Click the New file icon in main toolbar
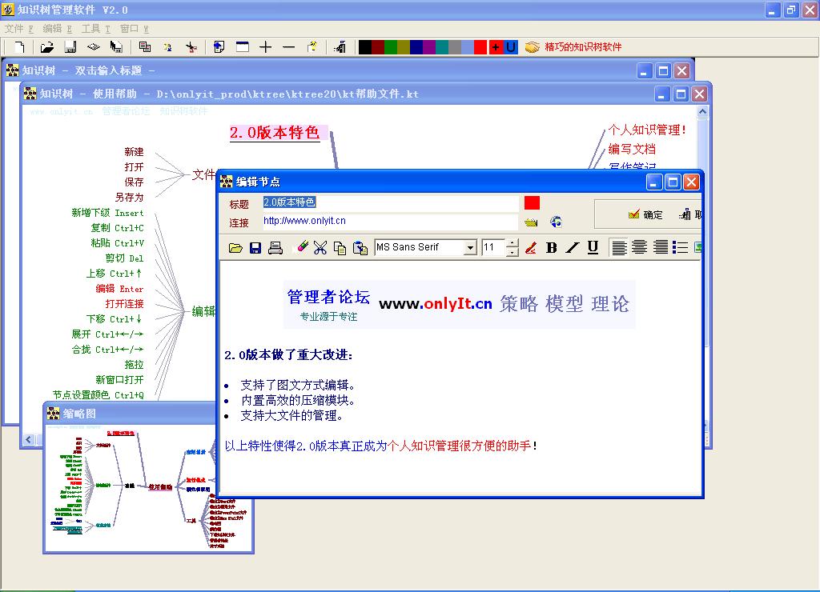 (x=20, y=47)
